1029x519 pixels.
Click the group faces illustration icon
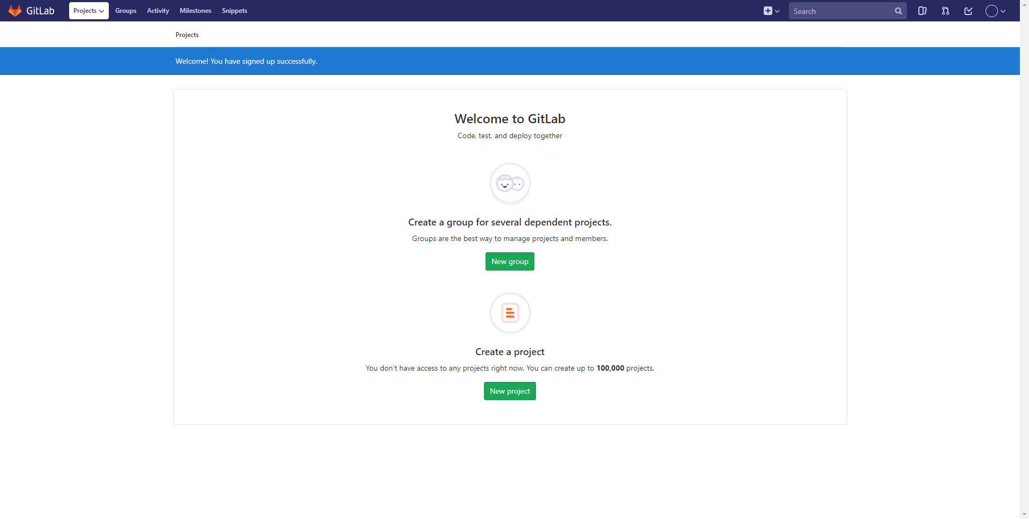[510, 184]
